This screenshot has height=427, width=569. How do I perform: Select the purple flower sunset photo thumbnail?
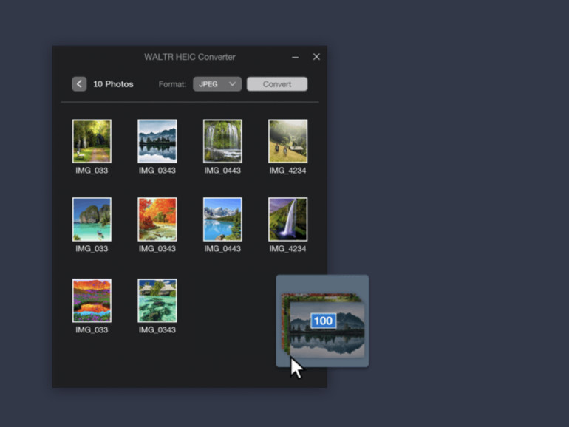92,301
